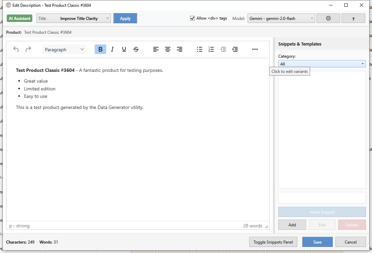Screen dimensions: 372x253
Task: Center-align the selected text
Action: click(168, 49)
